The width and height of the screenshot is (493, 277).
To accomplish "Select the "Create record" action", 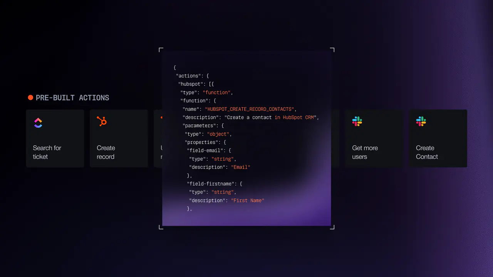I will click(x=119, y=138).
